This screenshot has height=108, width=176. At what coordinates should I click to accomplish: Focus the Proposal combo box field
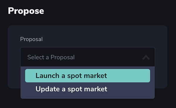[x=87, y=57]
